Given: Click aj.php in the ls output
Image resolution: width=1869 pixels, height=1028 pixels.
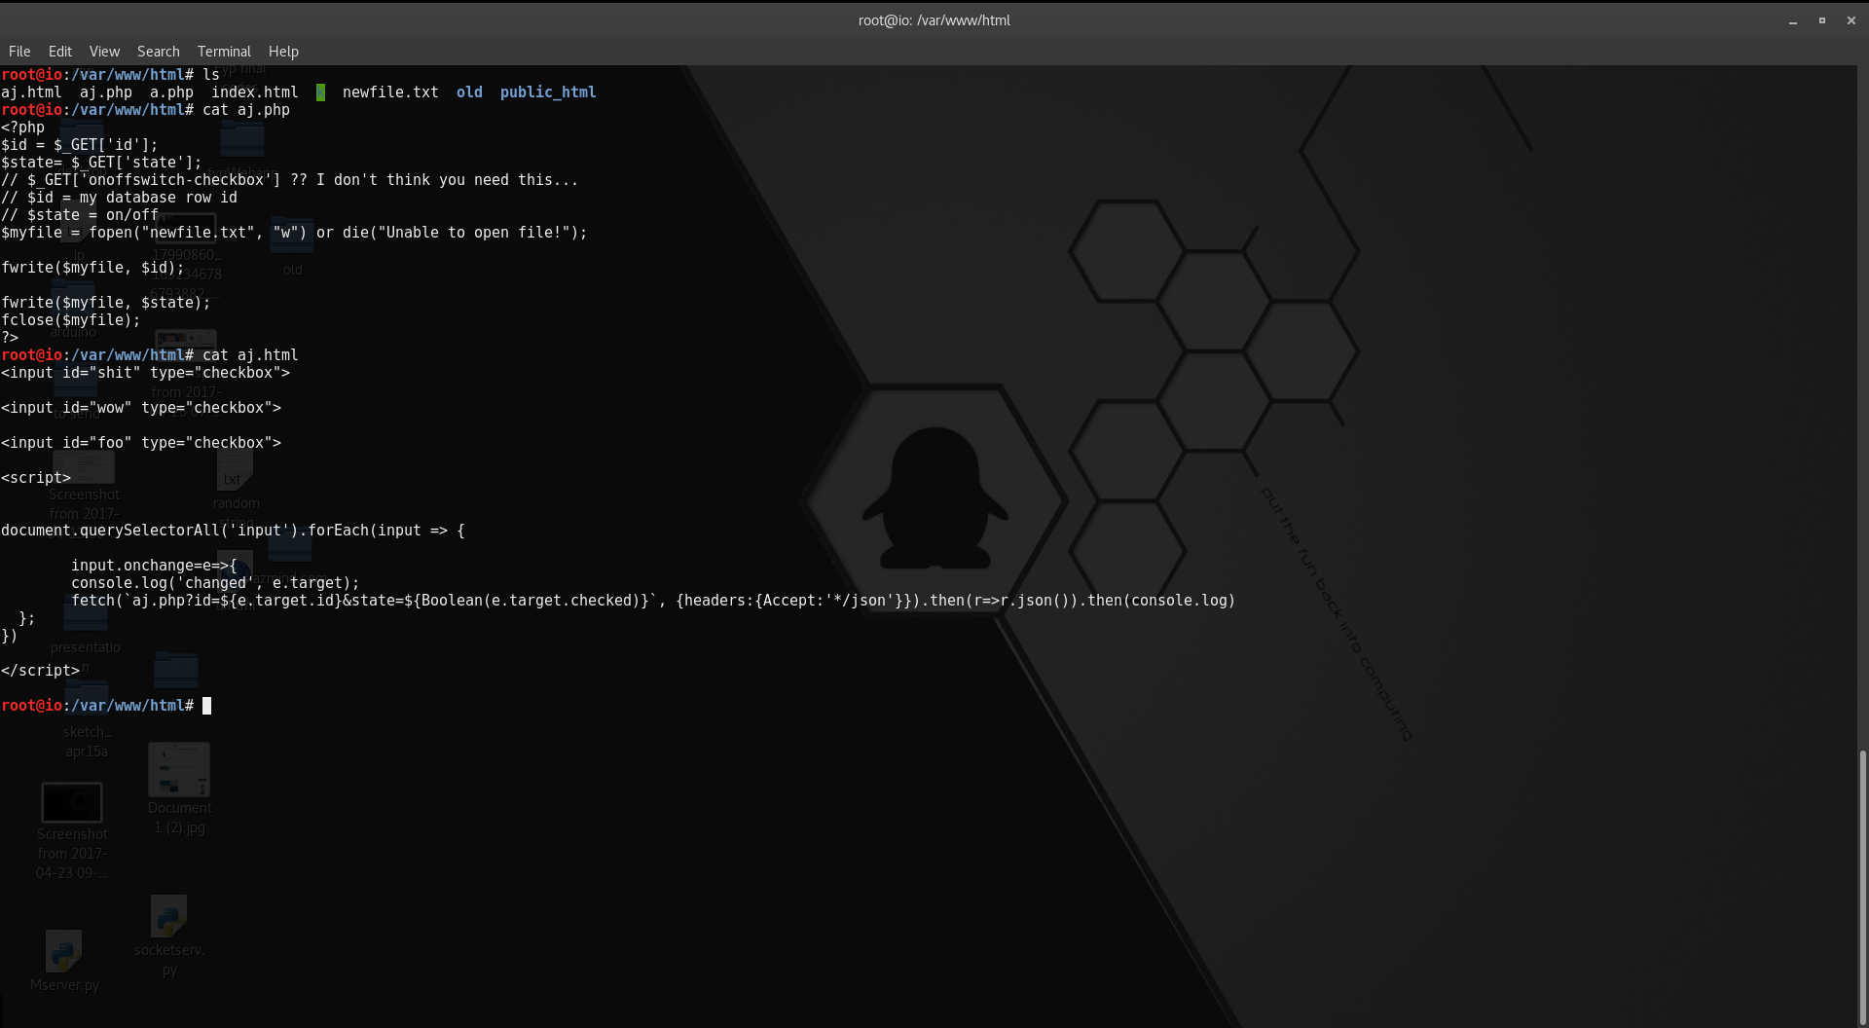Looking at the screenshot, I should coord(106,92).
